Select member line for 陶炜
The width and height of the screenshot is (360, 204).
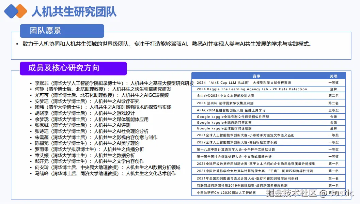[x=103, y=107]
